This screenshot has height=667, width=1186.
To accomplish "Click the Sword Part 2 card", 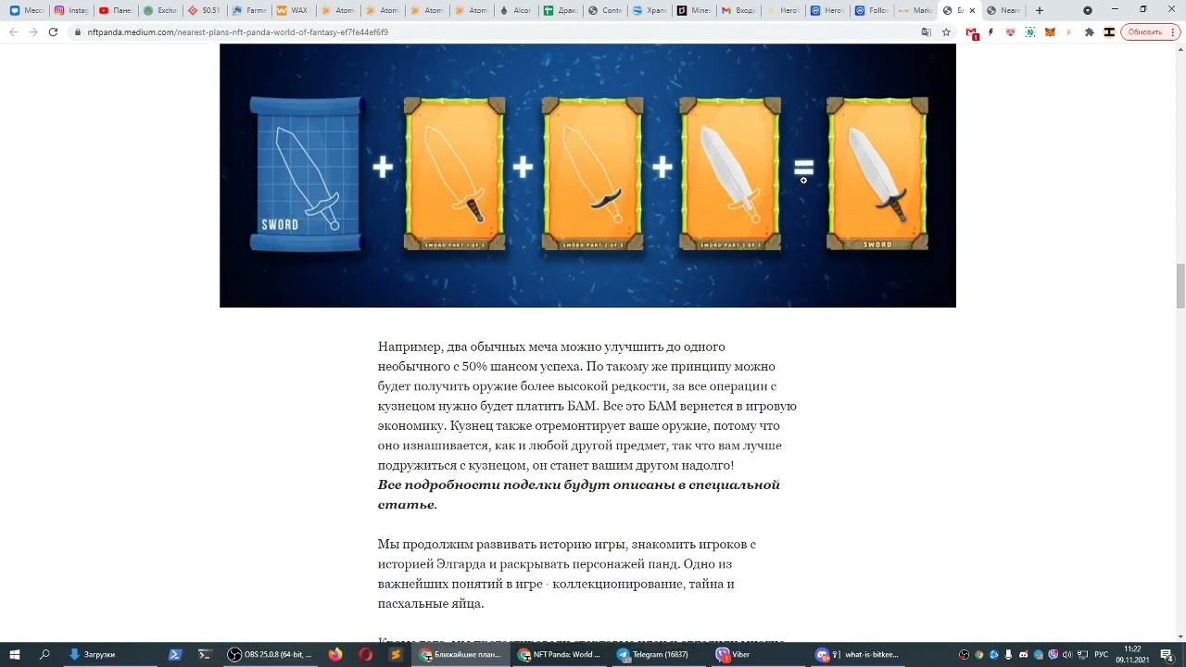I will coord(593,173).
